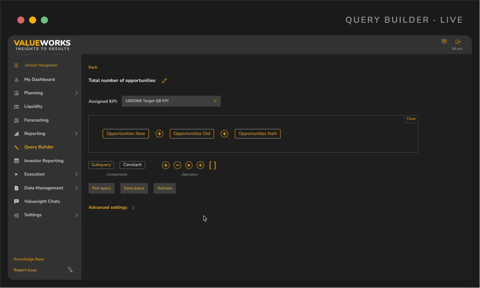This screenshot has width=480, height=288.
Task: Expand the Planning submenu chevron
Action: point(76,93)
